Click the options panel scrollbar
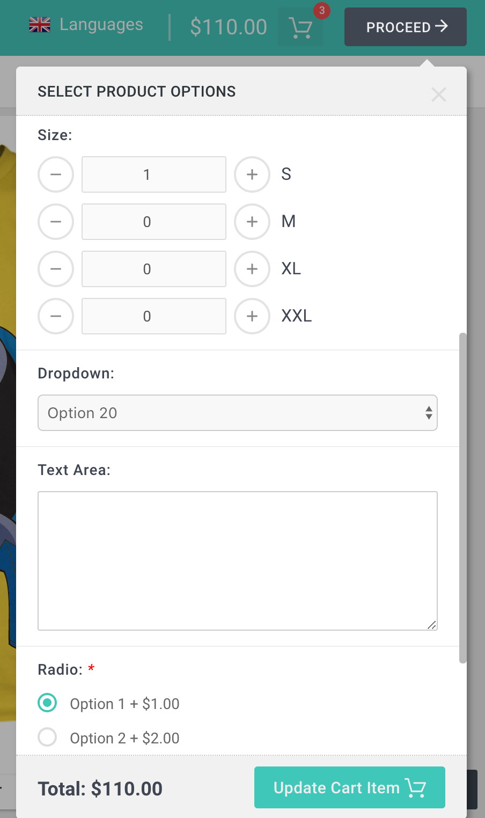This screenshot has width=485, height=818. pos(462,498)
